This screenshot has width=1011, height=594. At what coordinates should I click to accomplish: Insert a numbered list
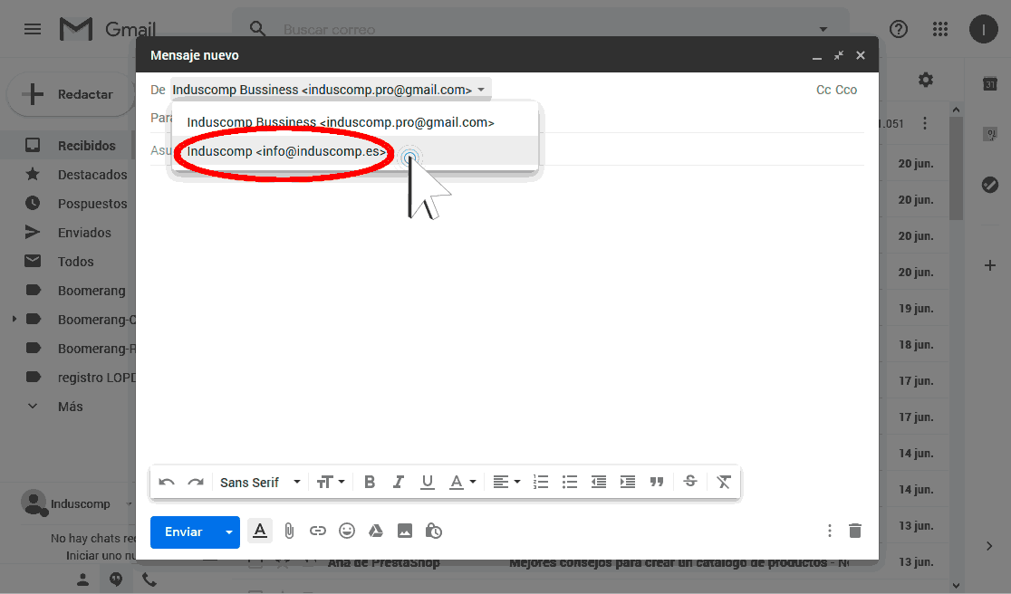coord(540,482)
